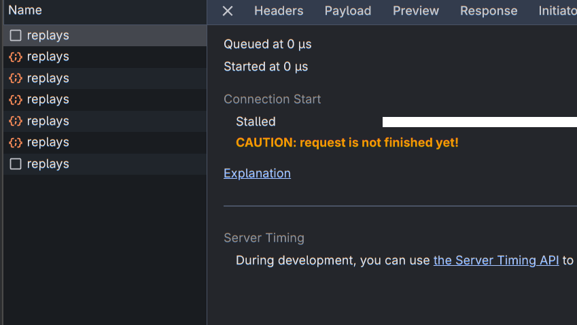Click the sixth replays JSON icon
This screenshot has height=325, width=577.
pos(16,143)
